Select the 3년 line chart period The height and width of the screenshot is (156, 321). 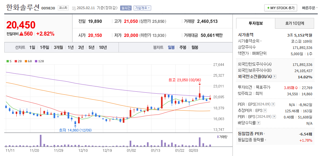tap(81, 48)
